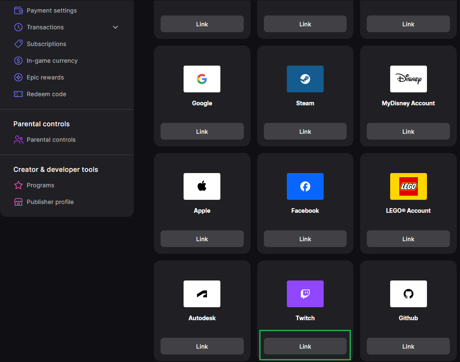This screenshot has height=362, width=460.
Task: Click the Github card label
Action: click(409, 318)
